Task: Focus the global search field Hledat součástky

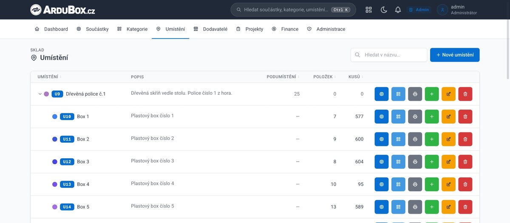Action: pos(293,10)
